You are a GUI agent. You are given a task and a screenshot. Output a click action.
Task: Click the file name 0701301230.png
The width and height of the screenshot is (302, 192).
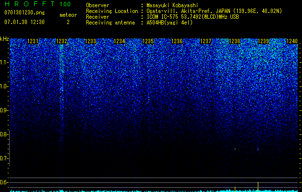pos(24,12)
